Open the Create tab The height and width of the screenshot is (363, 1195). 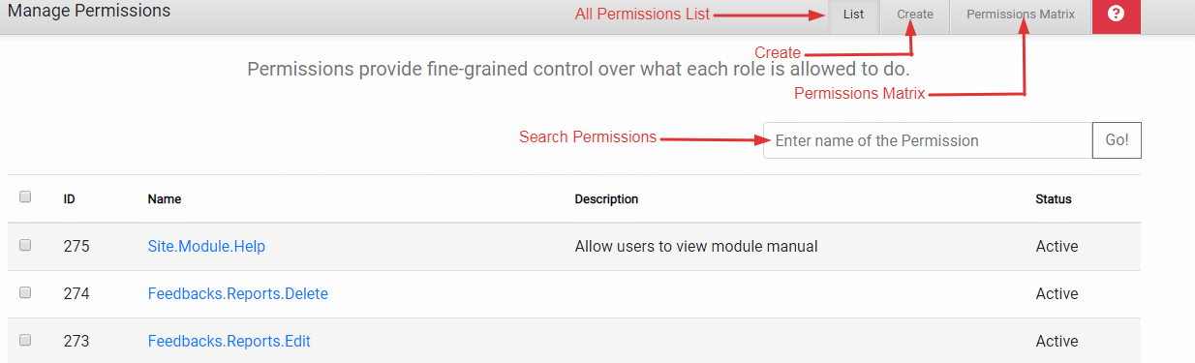tap(915, 15)
